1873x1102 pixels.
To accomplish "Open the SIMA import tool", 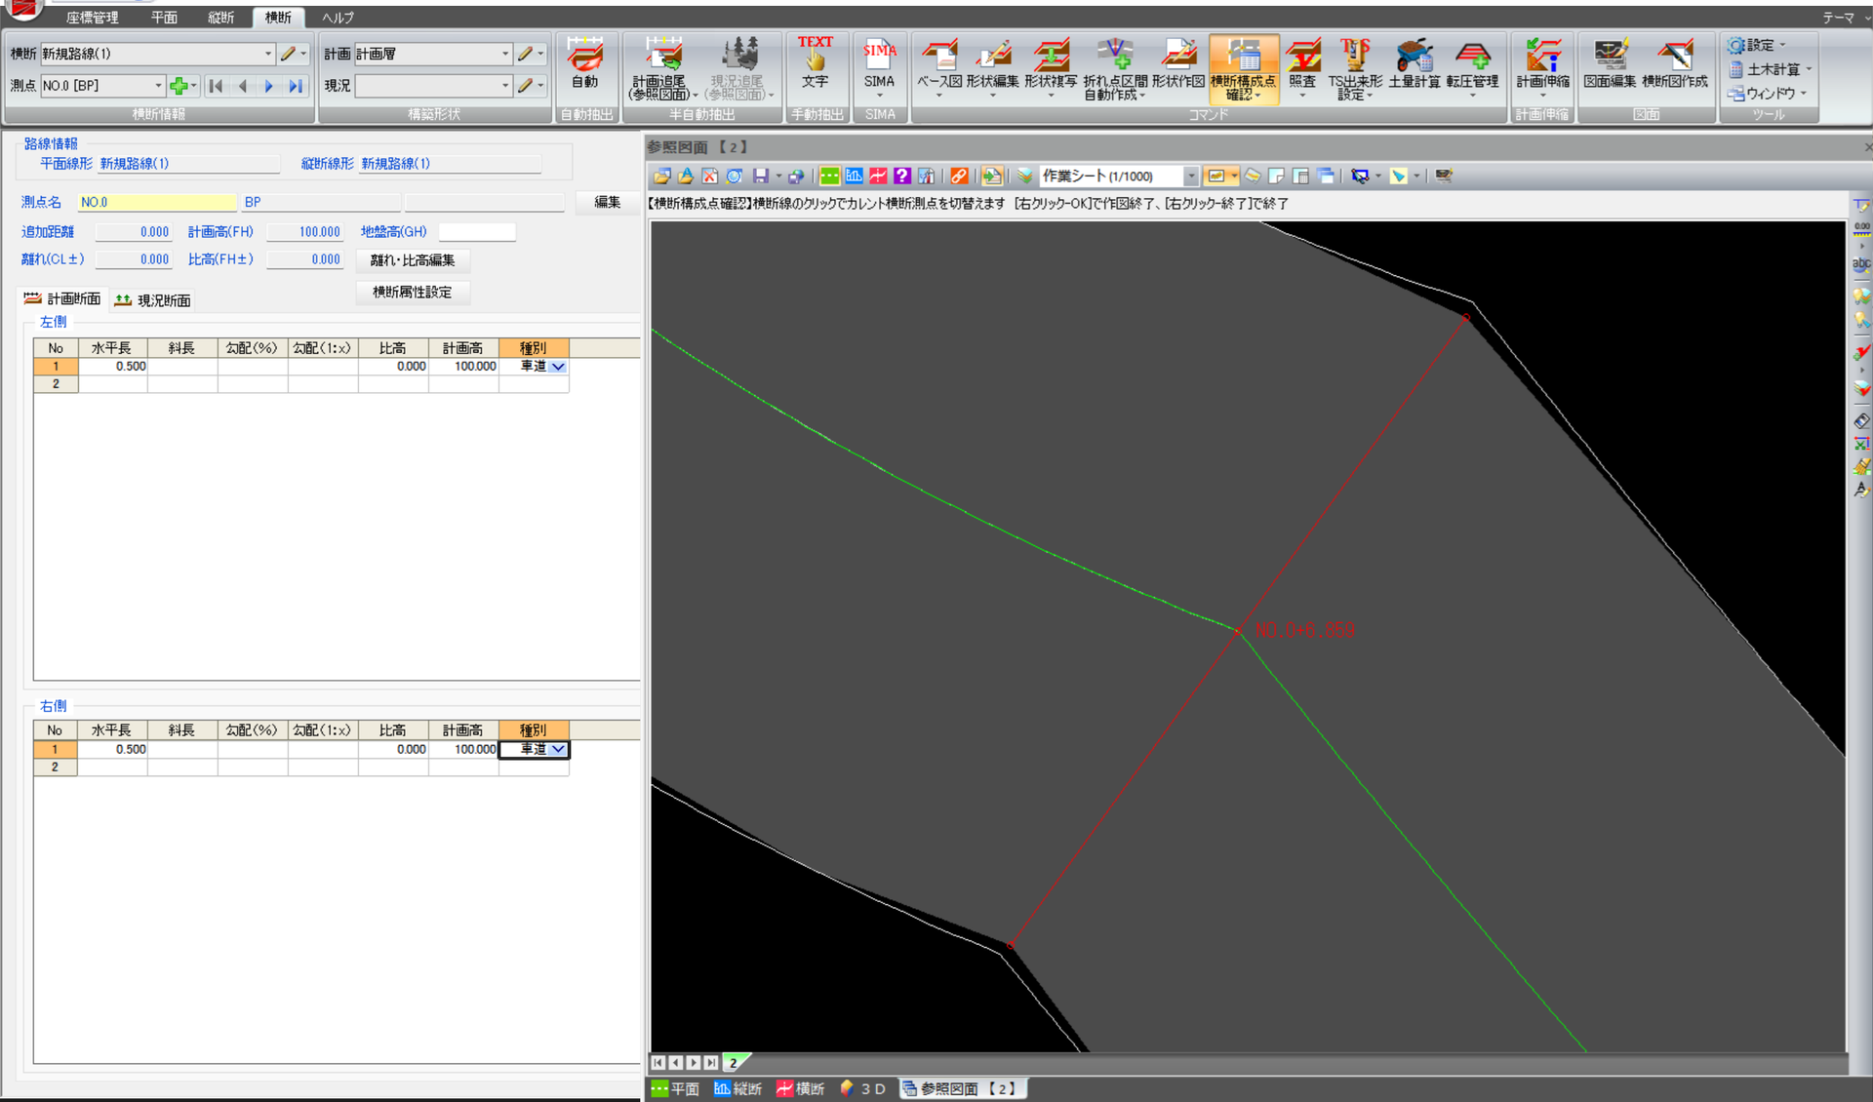I will click(879, 64).
